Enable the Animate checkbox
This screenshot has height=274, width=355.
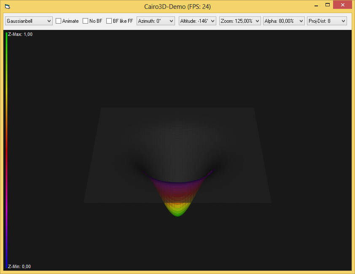59,21
